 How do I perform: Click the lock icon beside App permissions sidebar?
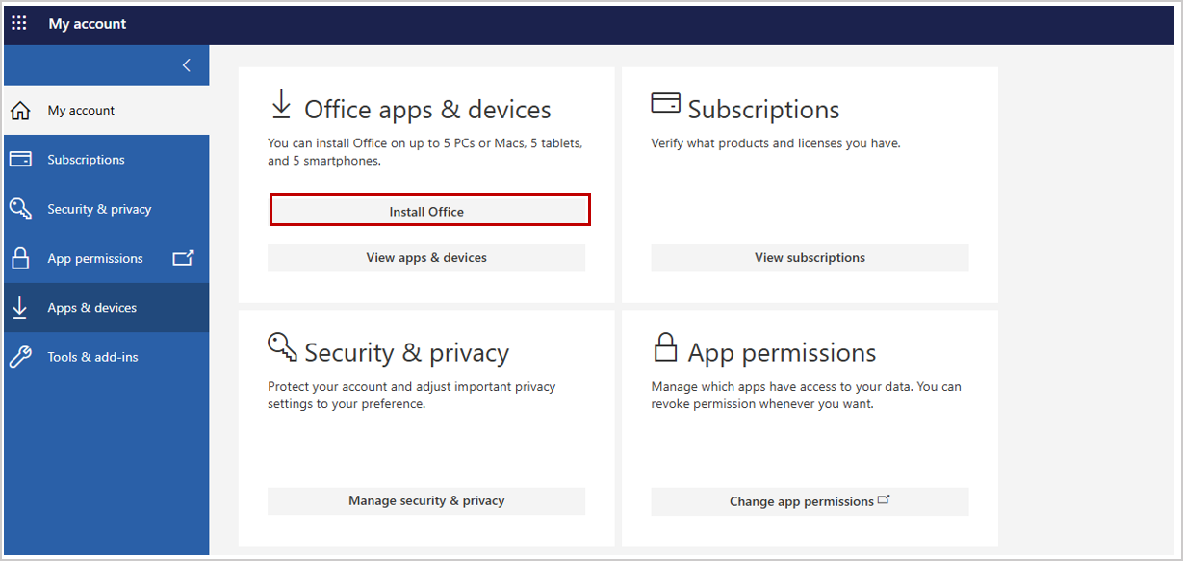click(19, 258)
